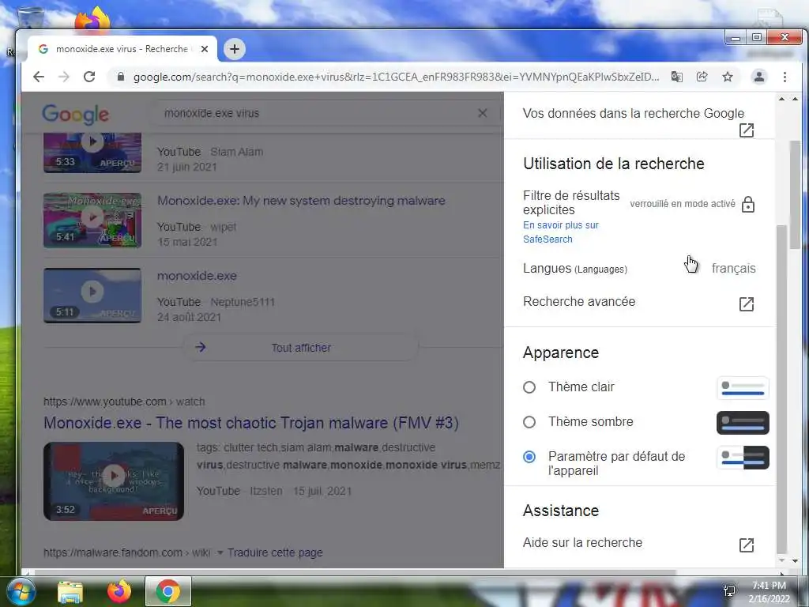Clear the search box with the X icon
The width and height of the screenshot is (809, 607).
[483, 113]
